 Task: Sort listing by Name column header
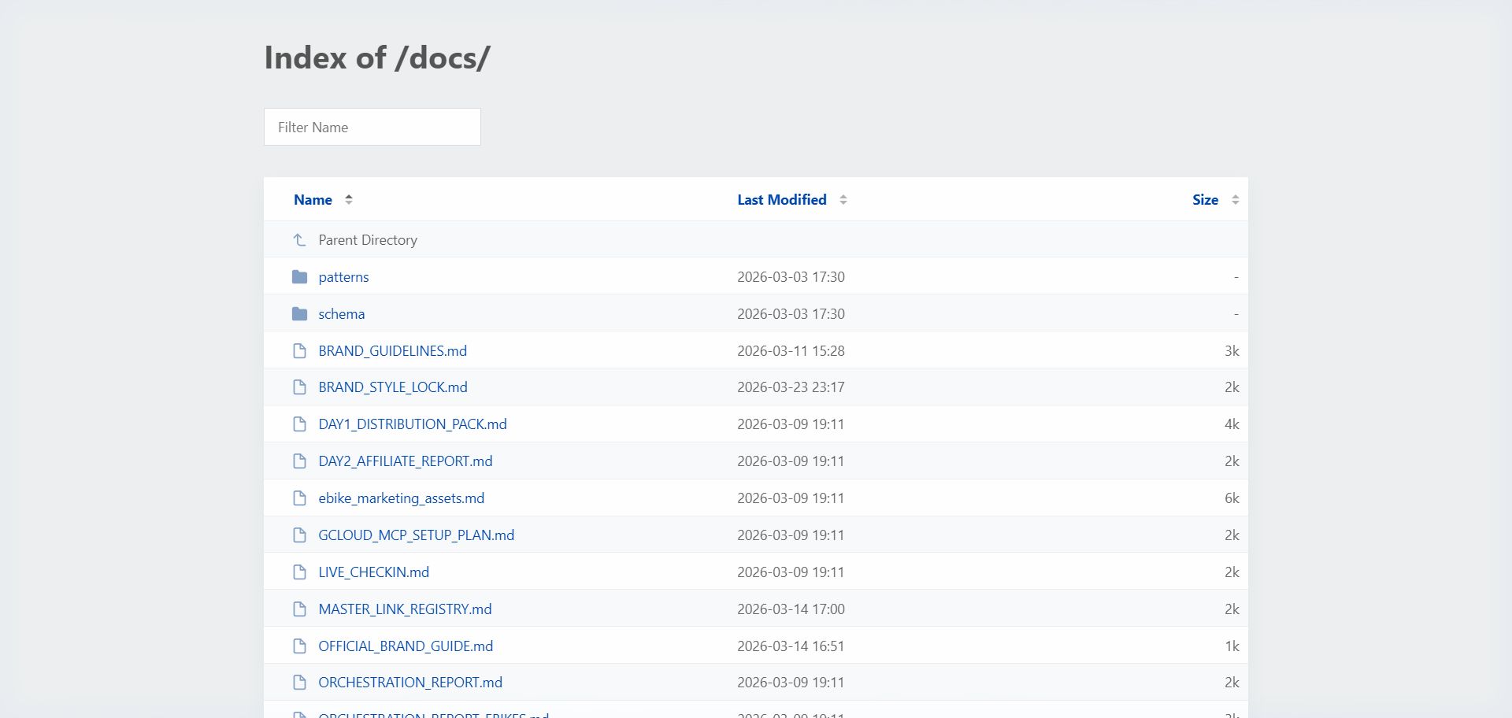[313, 200]
